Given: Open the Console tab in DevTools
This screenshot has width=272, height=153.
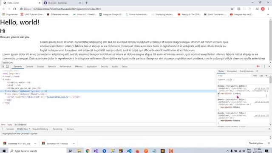Looking at the screenshot, I should [29, 66].
